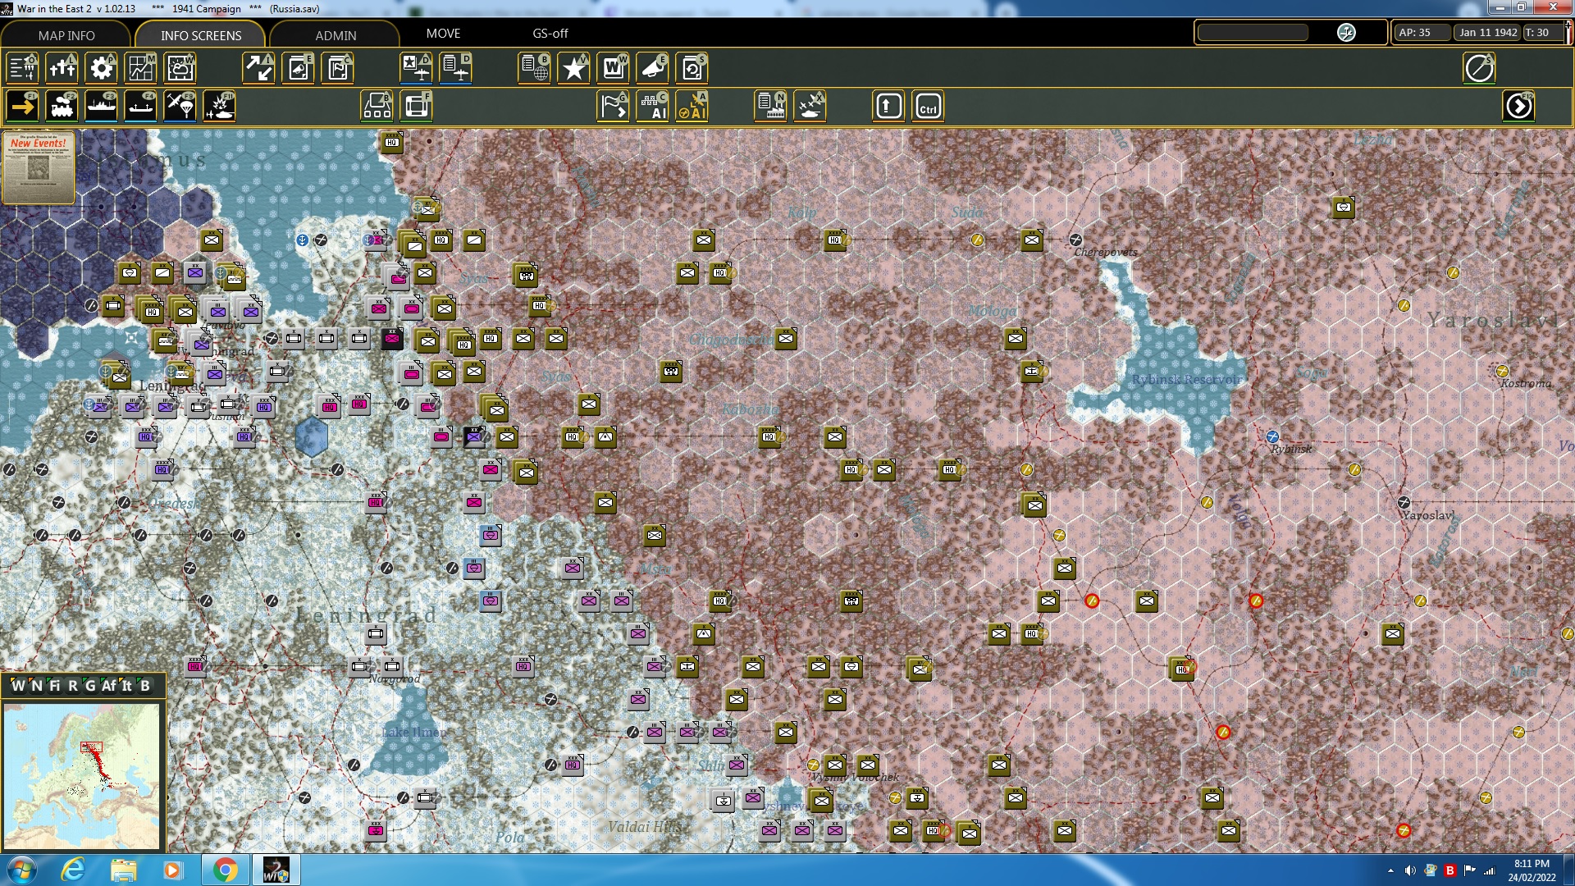This screenshot has width=1575, height=886.
Task: Toggle the Fi nation filter button
Action: click(55, 686)
